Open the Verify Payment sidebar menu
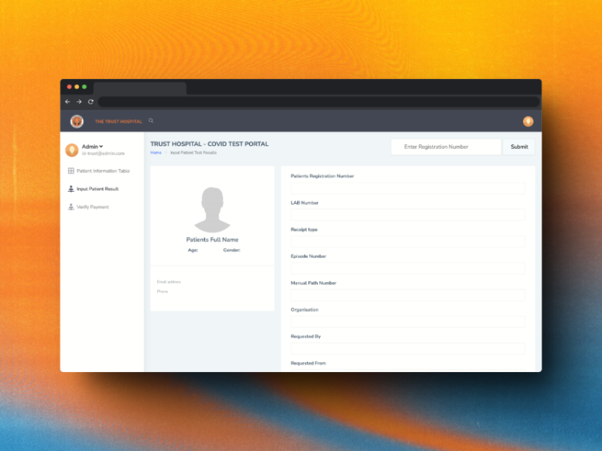The height and width of the screenshot is (451, 602). coord(93,207)
